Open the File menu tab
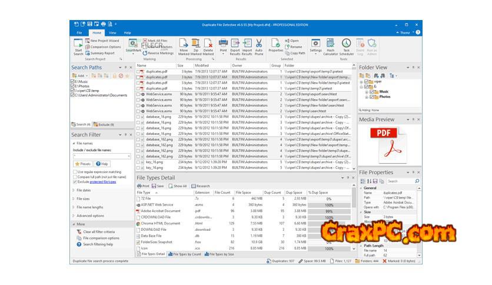This screenshot has width=492, height=285. click(x=79, y=32)
